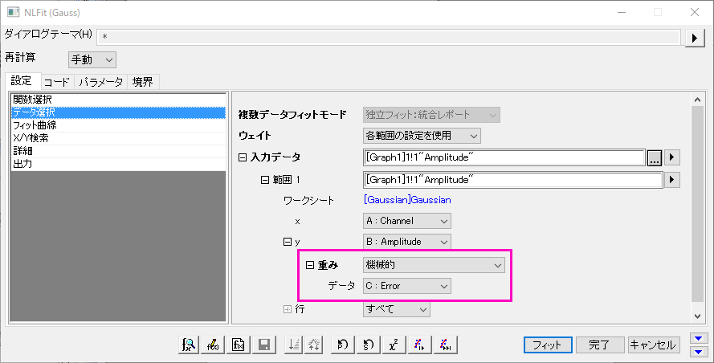Switch to the 境界 tab

[143, 82]
